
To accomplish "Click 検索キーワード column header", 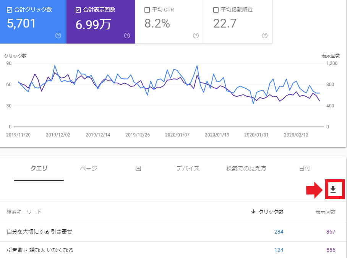I will coord(24,212).
